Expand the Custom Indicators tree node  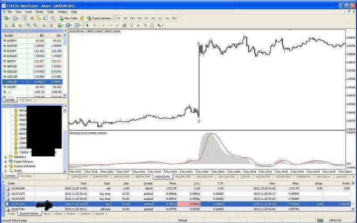[x=5, y=166]
